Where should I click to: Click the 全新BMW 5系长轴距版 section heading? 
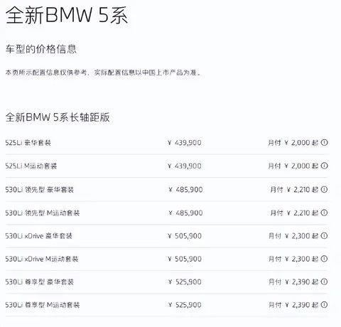point(58,117)
